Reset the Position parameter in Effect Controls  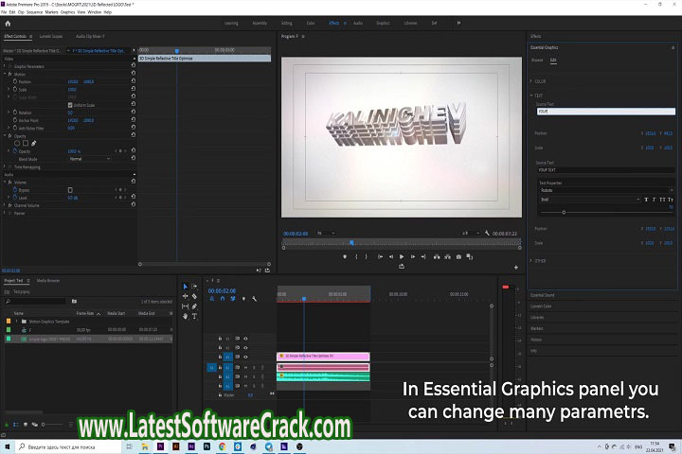point(134,80)
